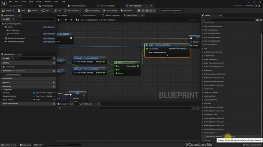Close the Find Results tab

[x=98, y=104]
